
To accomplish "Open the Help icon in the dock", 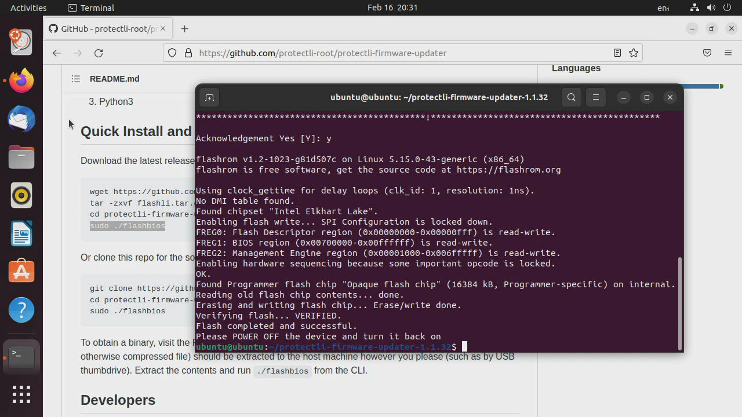I will 21,310.
